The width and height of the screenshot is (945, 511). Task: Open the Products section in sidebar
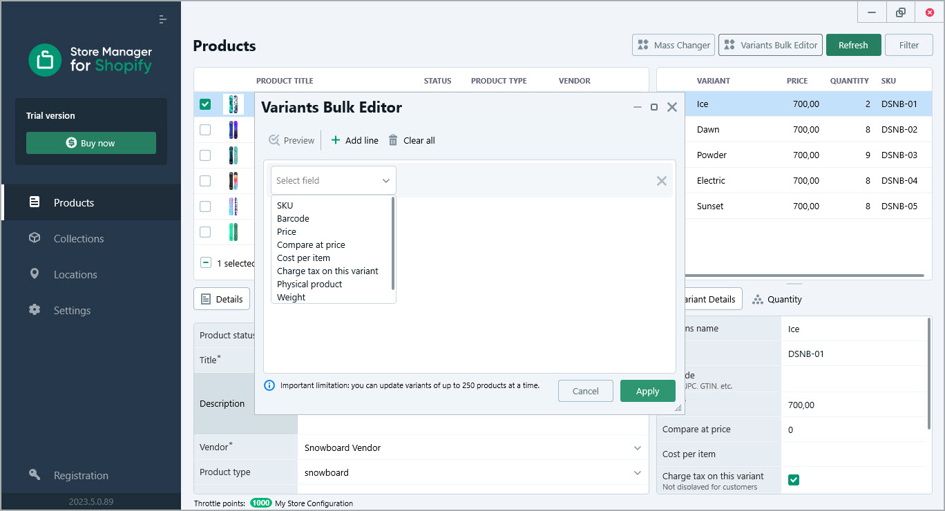[x=90, y=202]
